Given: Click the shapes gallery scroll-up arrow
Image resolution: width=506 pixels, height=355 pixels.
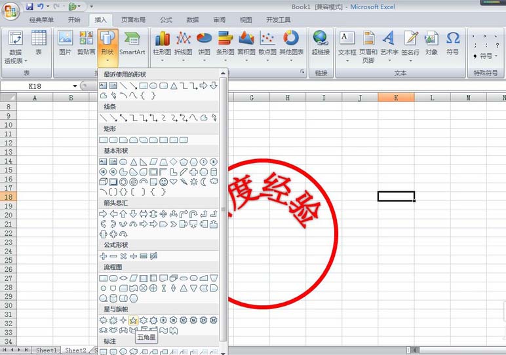Looking at the screenshot, I should (x=223, y=73).
